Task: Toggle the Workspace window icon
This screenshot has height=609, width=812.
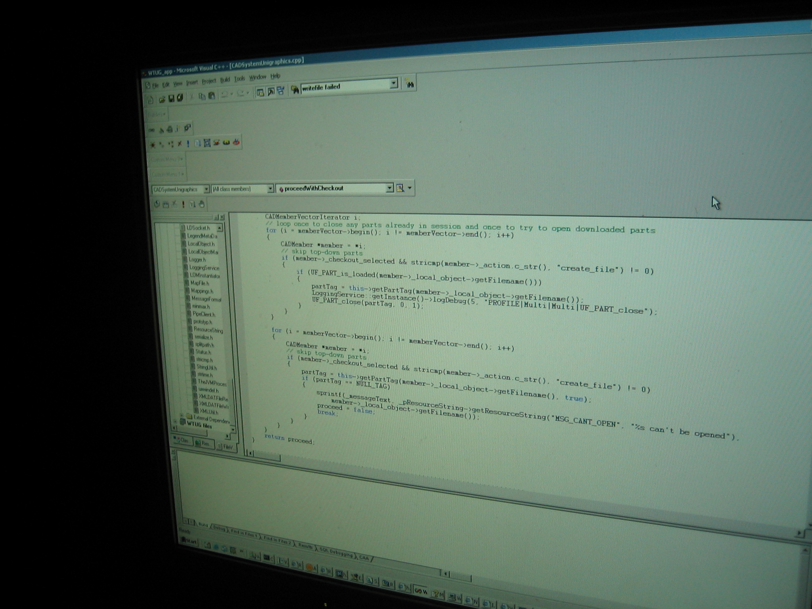Action: [x=260, y=92]
